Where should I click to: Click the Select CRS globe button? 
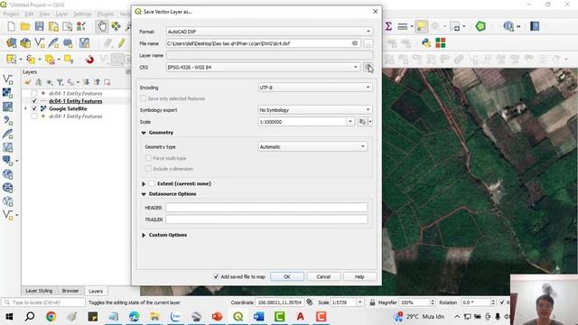tap(368, 68)
